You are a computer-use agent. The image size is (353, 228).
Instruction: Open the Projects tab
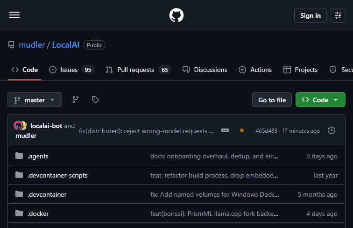[x=300, y=70]
